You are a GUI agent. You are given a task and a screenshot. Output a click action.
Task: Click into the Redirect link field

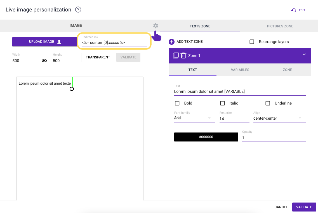(x=114, y=42)
